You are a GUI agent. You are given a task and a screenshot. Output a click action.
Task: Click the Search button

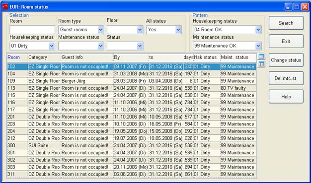[286, 23]
